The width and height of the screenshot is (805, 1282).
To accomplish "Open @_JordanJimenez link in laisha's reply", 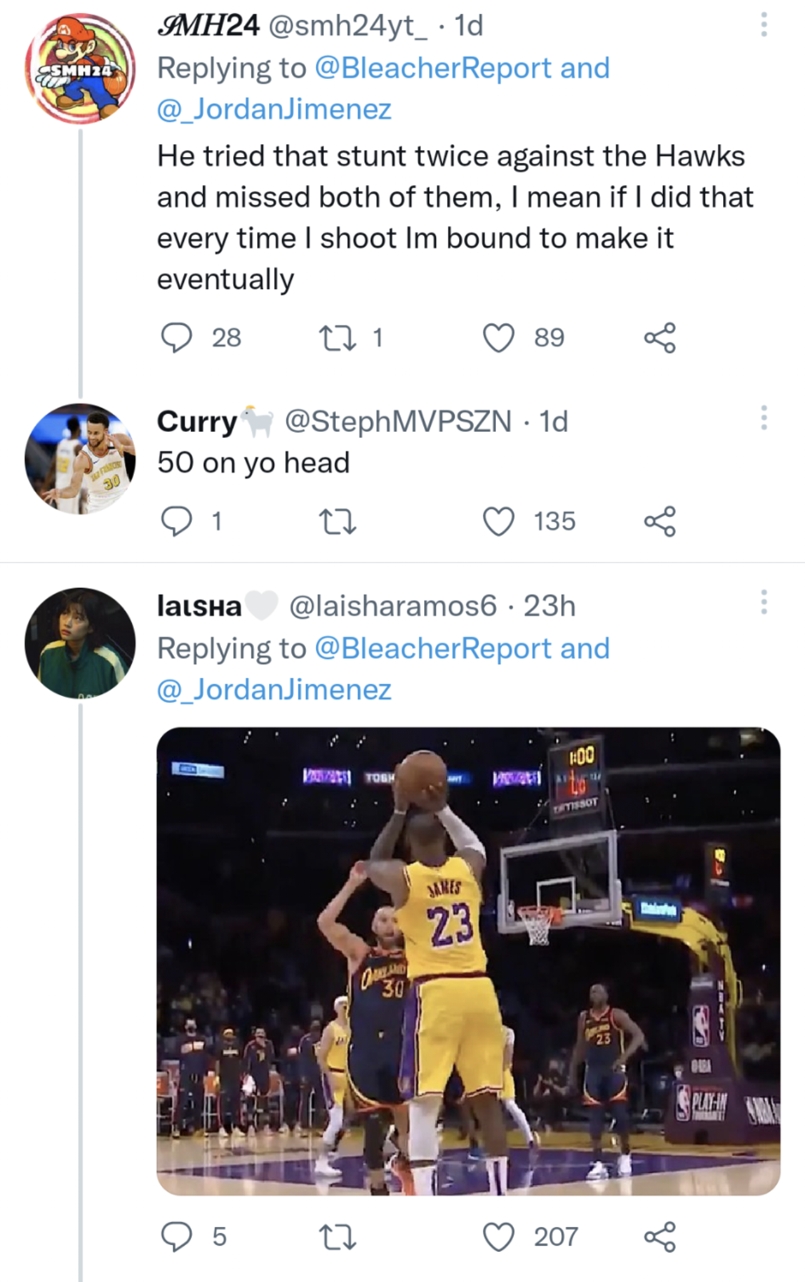I will point(274,689).
